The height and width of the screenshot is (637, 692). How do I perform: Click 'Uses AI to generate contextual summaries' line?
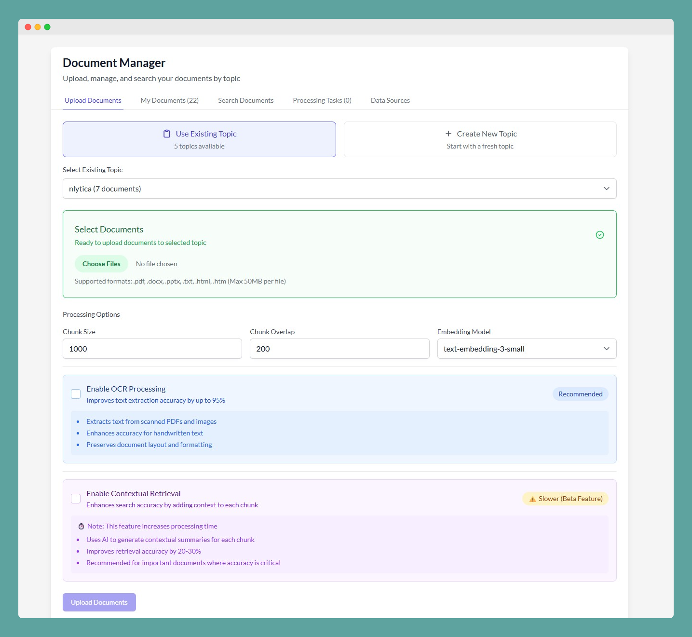pyautogui.click(x=170, y=540)
